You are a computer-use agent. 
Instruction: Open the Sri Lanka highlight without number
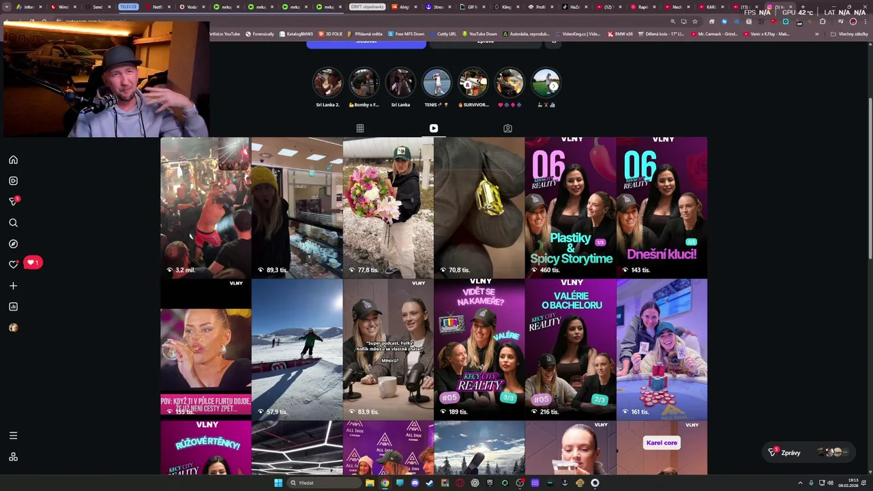click(400, 88)
